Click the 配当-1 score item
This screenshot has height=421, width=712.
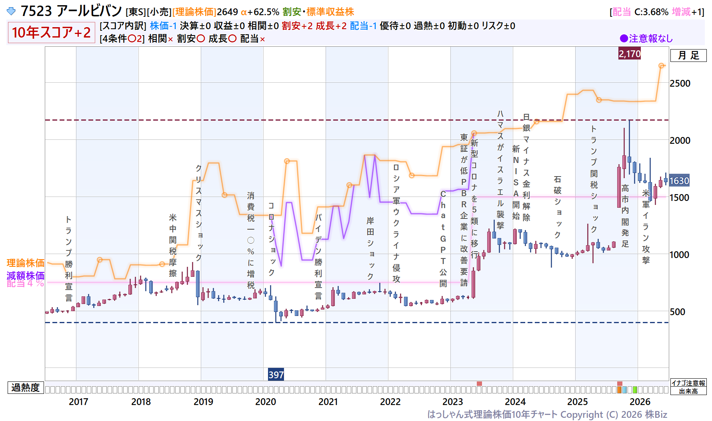click(363, 26)
